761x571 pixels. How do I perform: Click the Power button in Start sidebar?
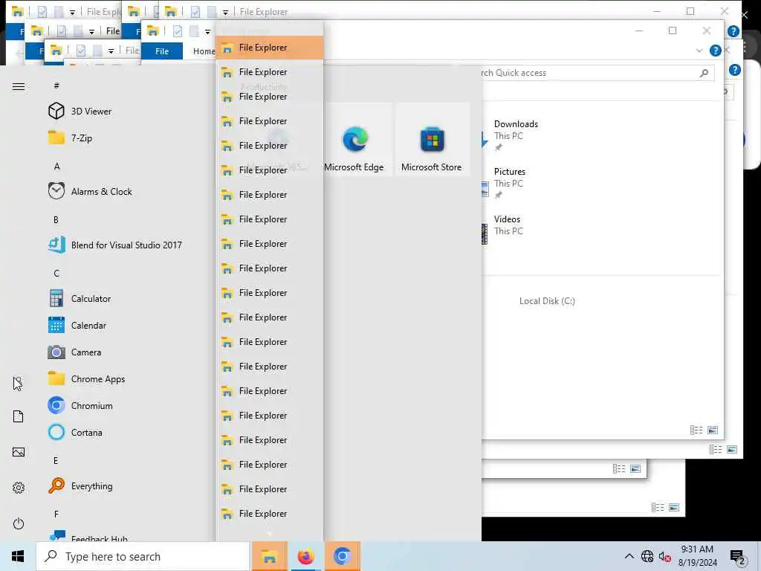pos(19,523)
